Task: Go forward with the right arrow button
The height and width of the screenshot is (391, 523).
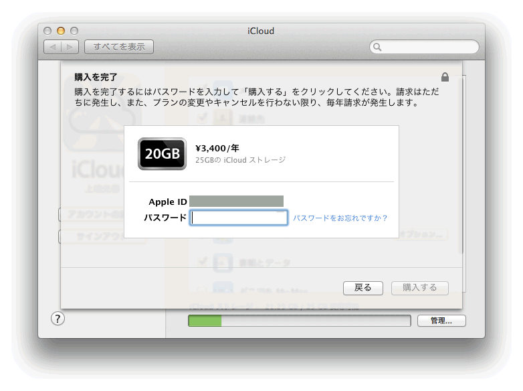Action: coord(70,47)
